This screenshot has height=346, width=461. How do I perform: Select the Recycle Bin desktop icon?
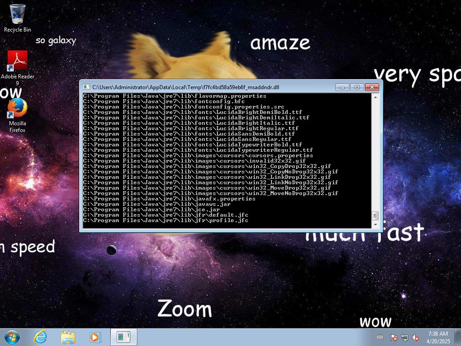tap(18, 18)
